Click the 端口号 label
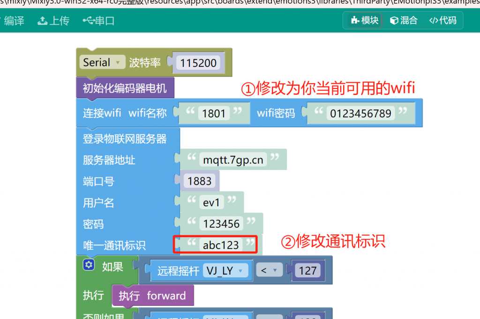 coord(98,181)
